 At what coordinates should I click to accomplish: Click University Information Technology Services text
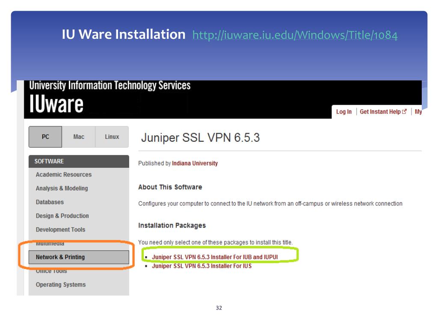click(110, 85)
